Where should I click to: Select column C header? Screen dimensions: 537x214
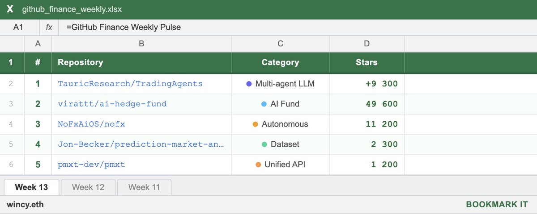[281, 44]
